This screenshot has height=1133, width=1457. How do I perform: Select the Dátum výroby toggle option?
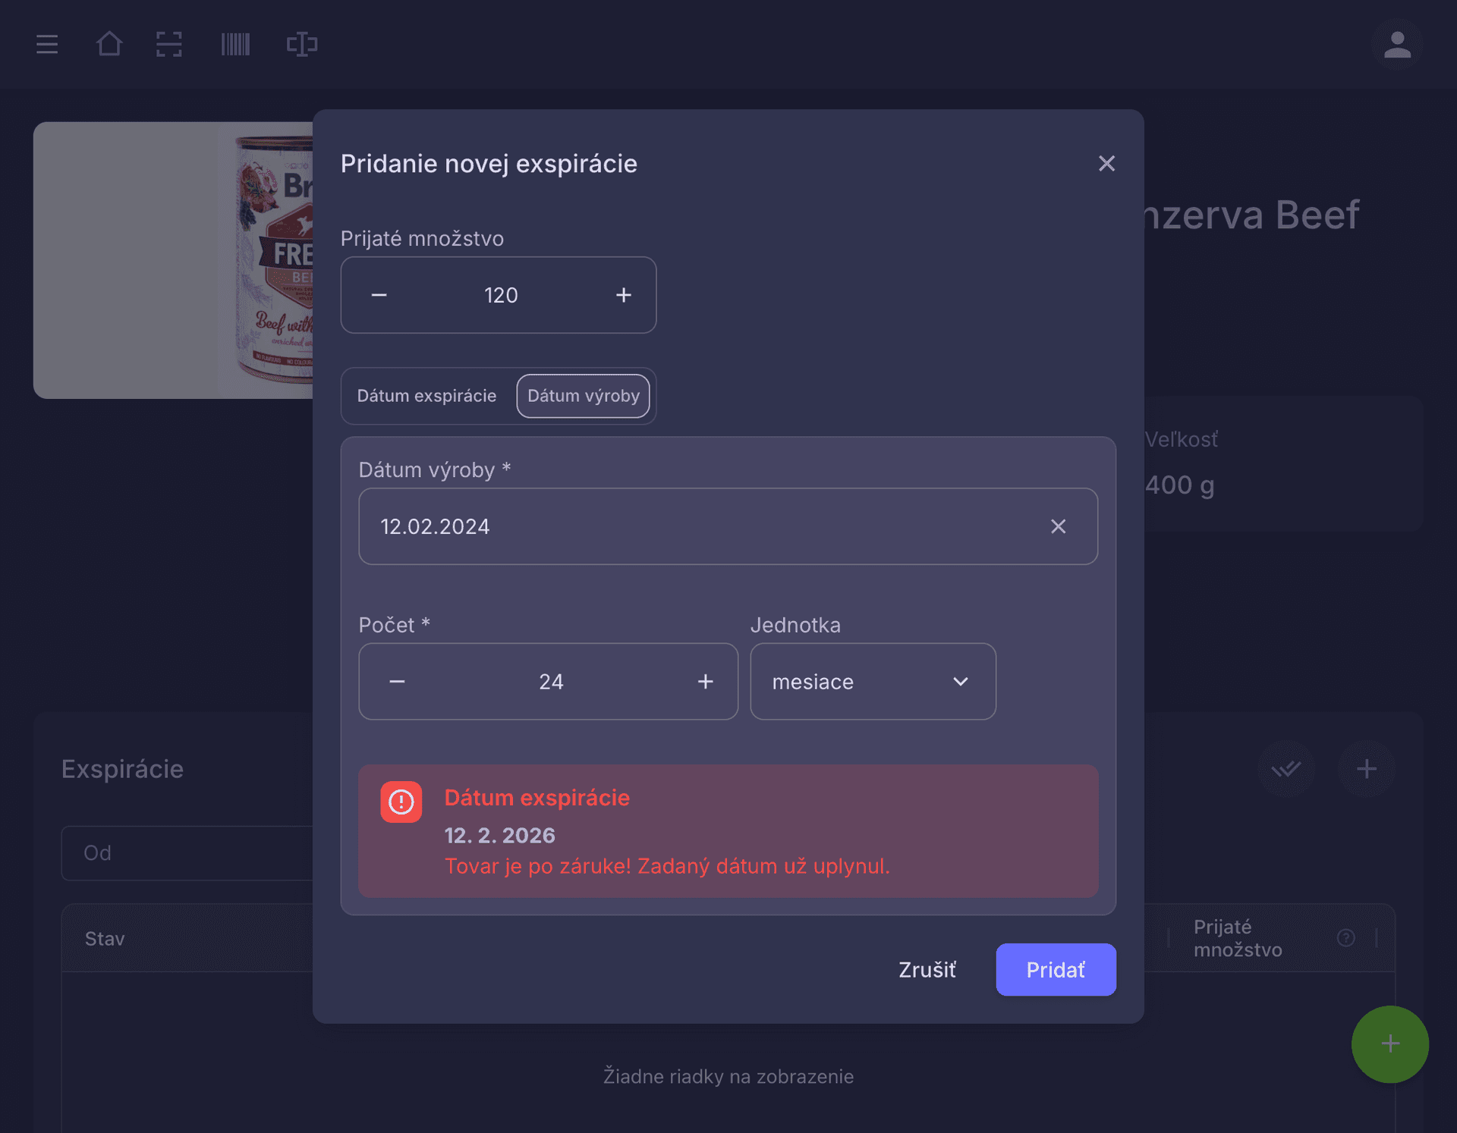coord(583,396)
